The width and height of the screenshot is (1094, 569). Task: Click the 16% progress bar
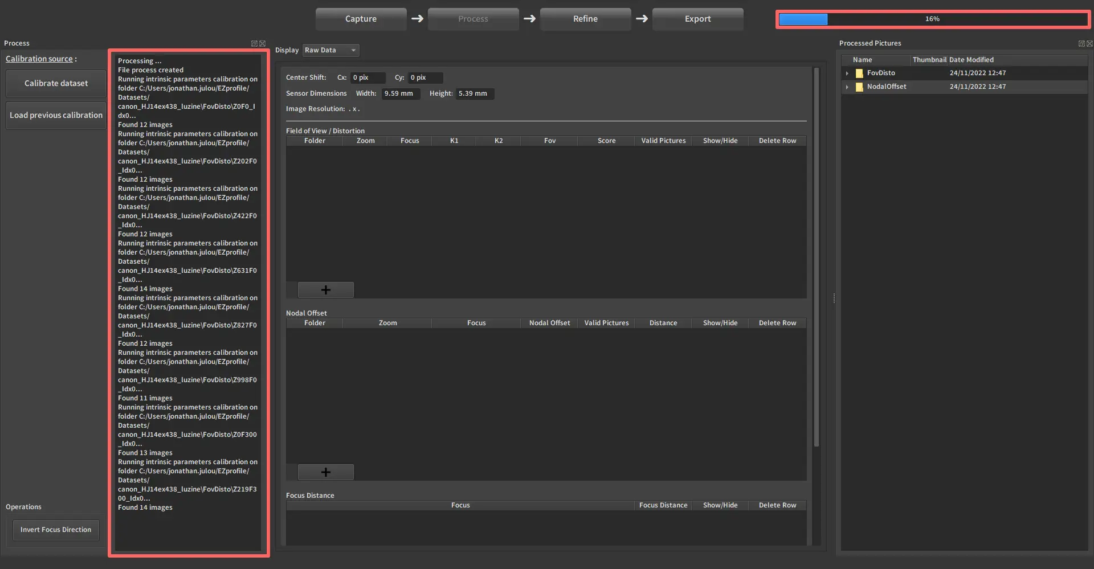tap(933, 19)
